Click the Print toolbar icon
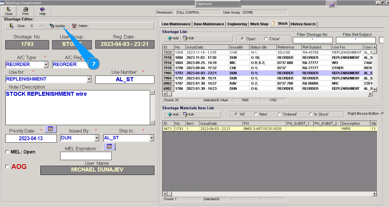 pos(25,11)
